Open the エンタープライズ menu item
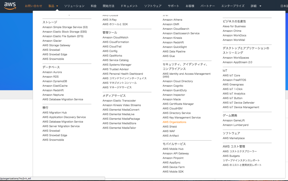 (233, 6)
